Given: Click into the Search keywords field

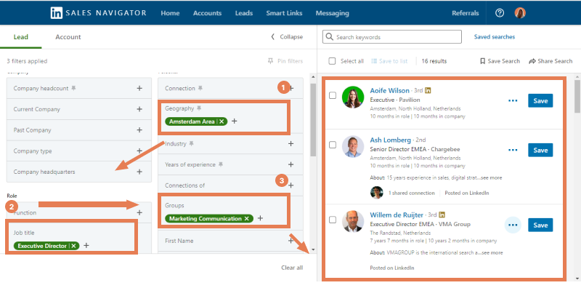Looking at the screenshot, I should click(x=392, y=37).
